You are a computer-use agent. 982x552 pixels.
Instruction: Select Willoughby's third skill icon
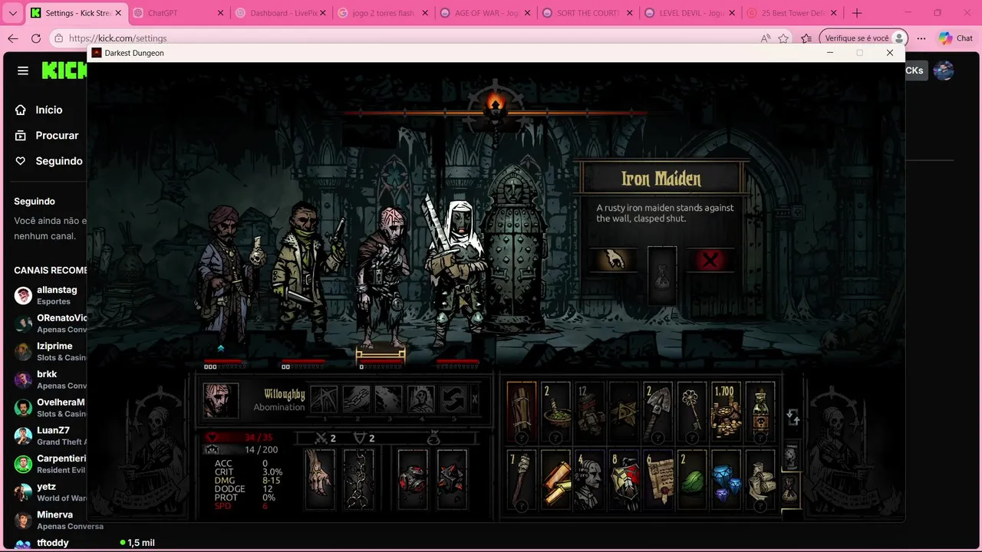pyautogui.click(x=389, y=399)
